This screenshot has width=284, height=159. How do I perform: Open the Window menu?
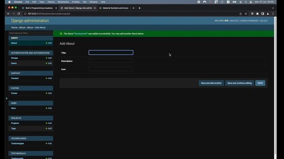[94, 2]
